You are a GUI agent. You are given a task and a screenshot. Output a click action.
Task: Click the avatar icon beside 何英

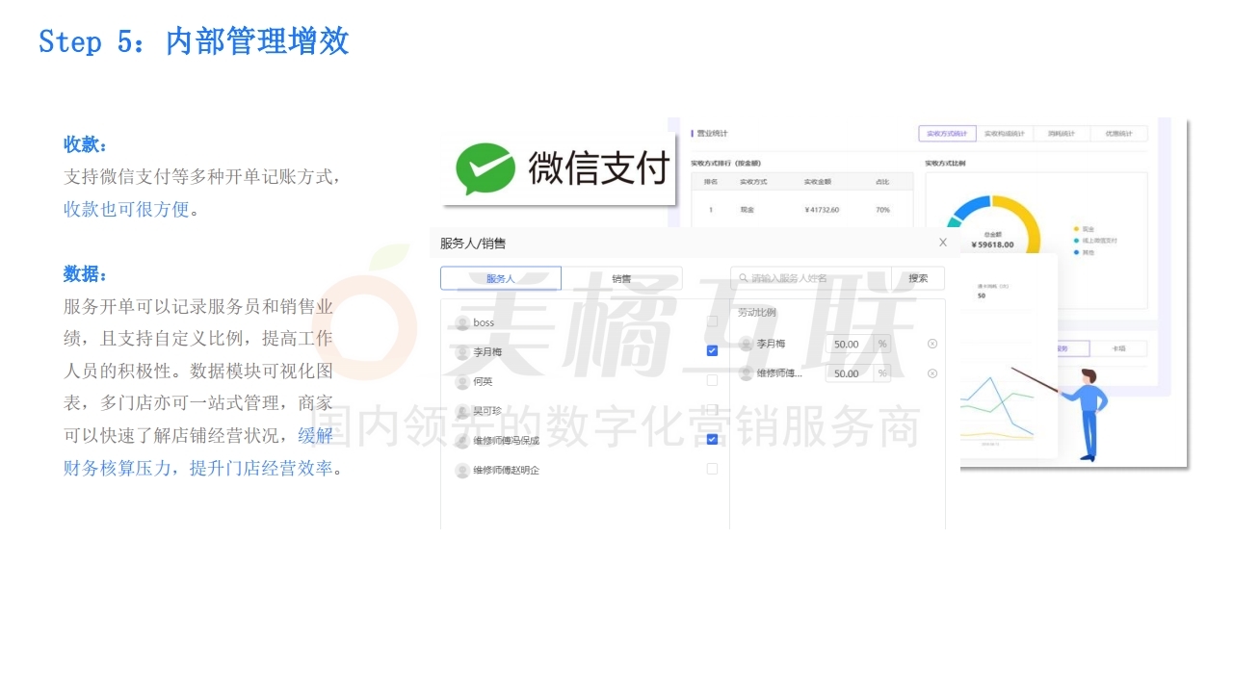pos(462,381)
